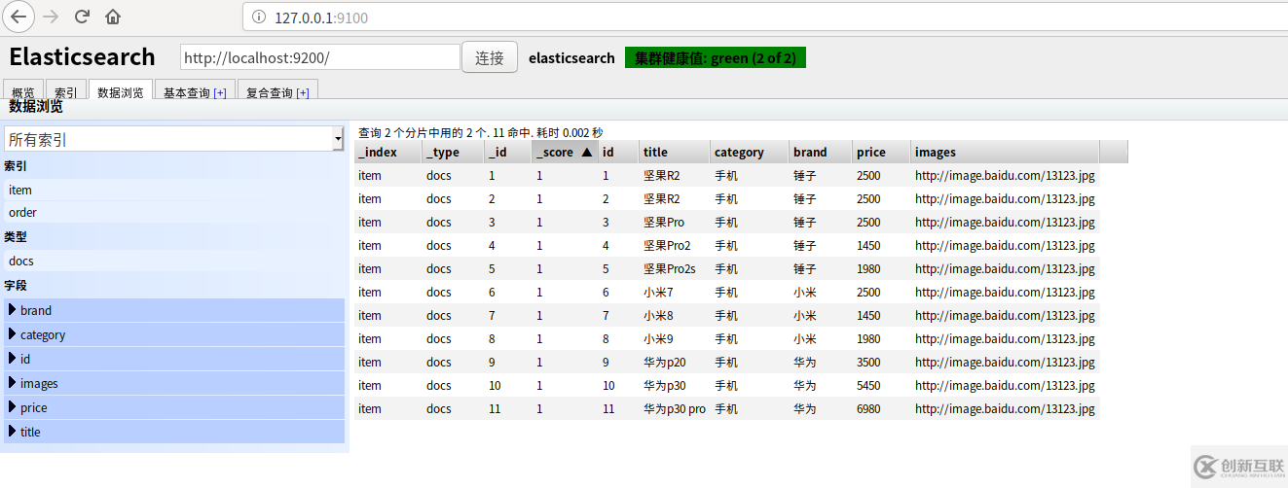Screen dimensions: 1288x488
Task: Open the row with title 小米9
Action: tap(727, 338)
